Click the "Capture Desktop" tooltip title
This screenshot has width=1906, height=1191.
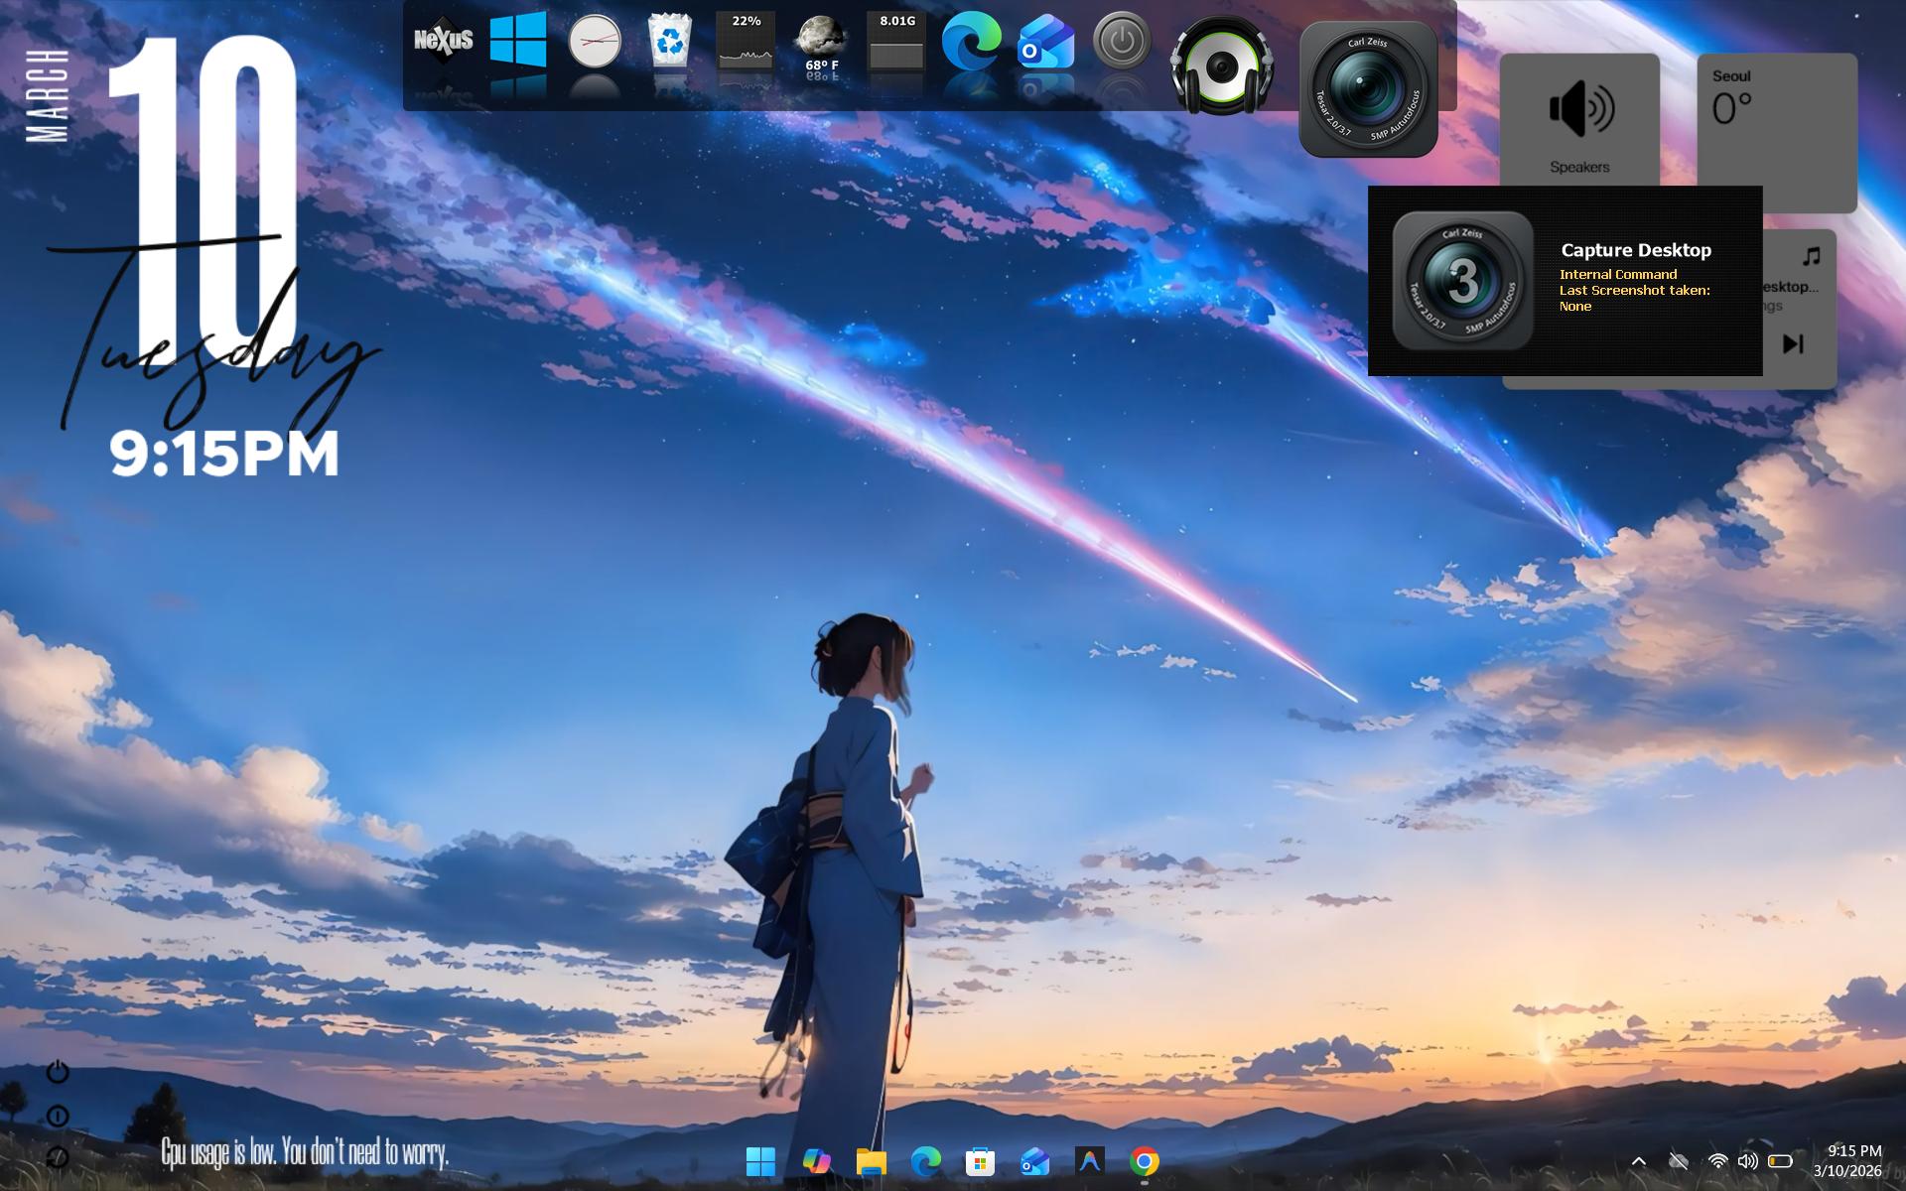click(x=1636, y=250)
